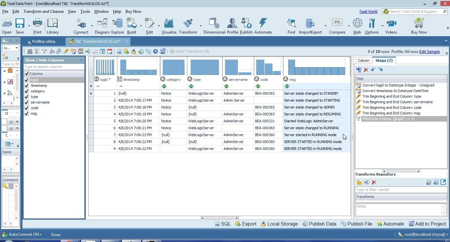Viewport: 450px width, 242px height.
Task: Click the Videos toolbar icon
Action: pos(391,26)
